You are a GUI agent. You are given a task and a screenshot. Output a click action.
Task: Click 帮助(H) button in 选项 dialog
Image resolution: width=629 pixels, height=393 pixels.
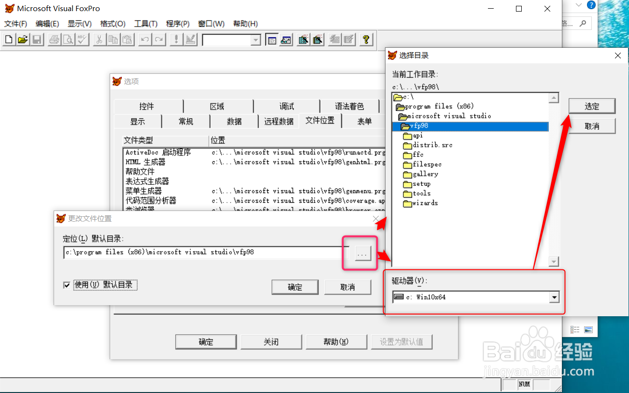point(336,342)
